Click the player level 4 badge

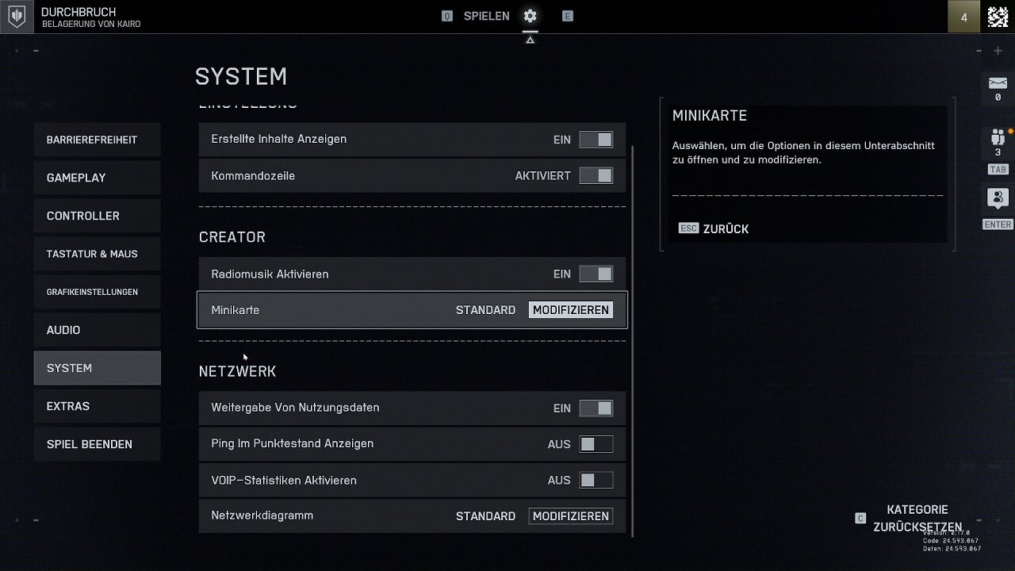coord(963,17)
